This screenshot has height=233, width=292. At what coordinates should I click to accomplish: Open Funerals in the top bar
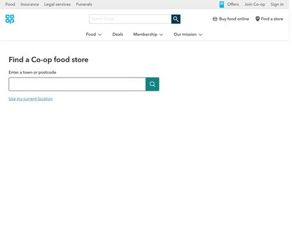coord(84,5)
